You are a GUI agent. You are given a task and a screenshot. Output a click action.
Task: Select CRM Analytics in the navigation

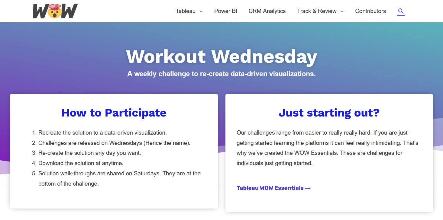point(267,11)
